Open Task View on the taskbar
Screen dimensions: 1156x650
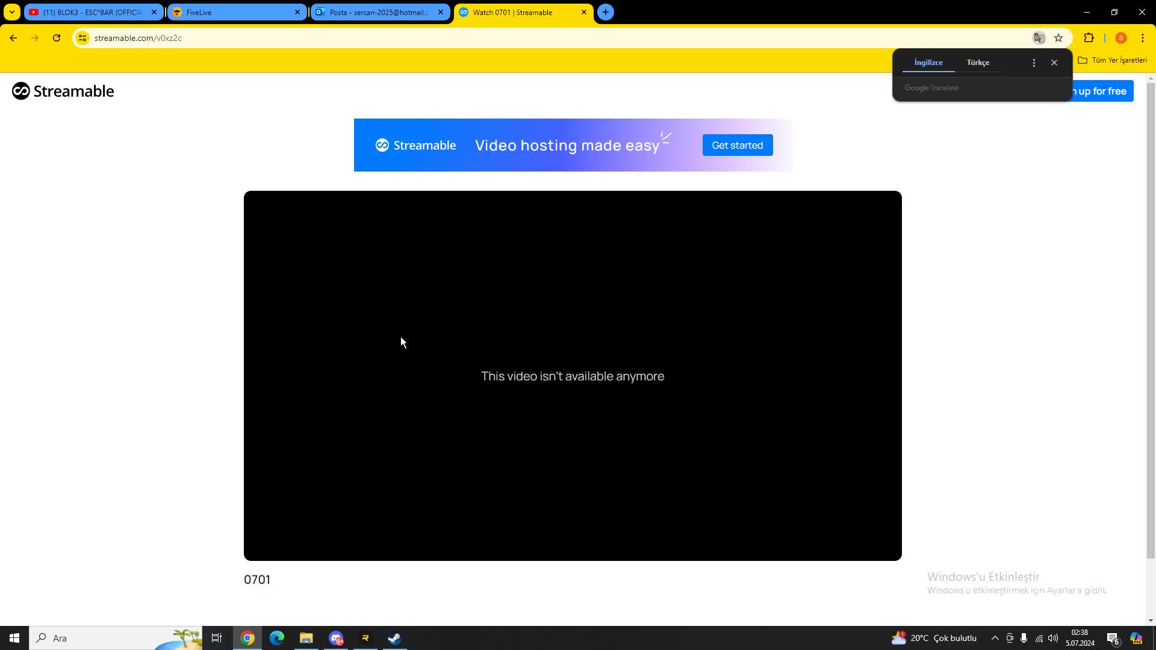[x=217, y=638]
